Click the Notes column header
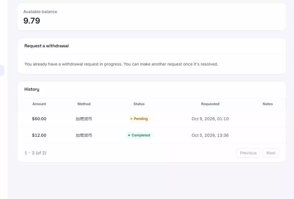Viewport: 294px width, 199px height. [x=268, y=104]
